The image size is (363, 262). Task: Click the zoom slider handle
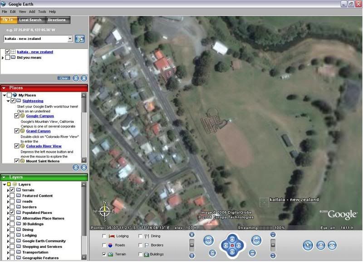tap(191, 245)
